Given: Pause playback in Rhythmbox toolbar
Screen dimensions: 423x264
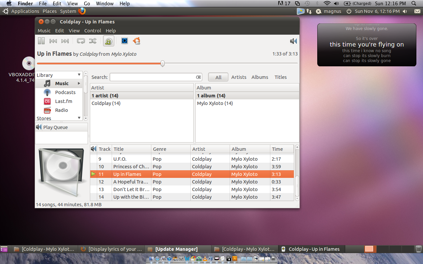Looking at the screenshot, I should [41, 41].
